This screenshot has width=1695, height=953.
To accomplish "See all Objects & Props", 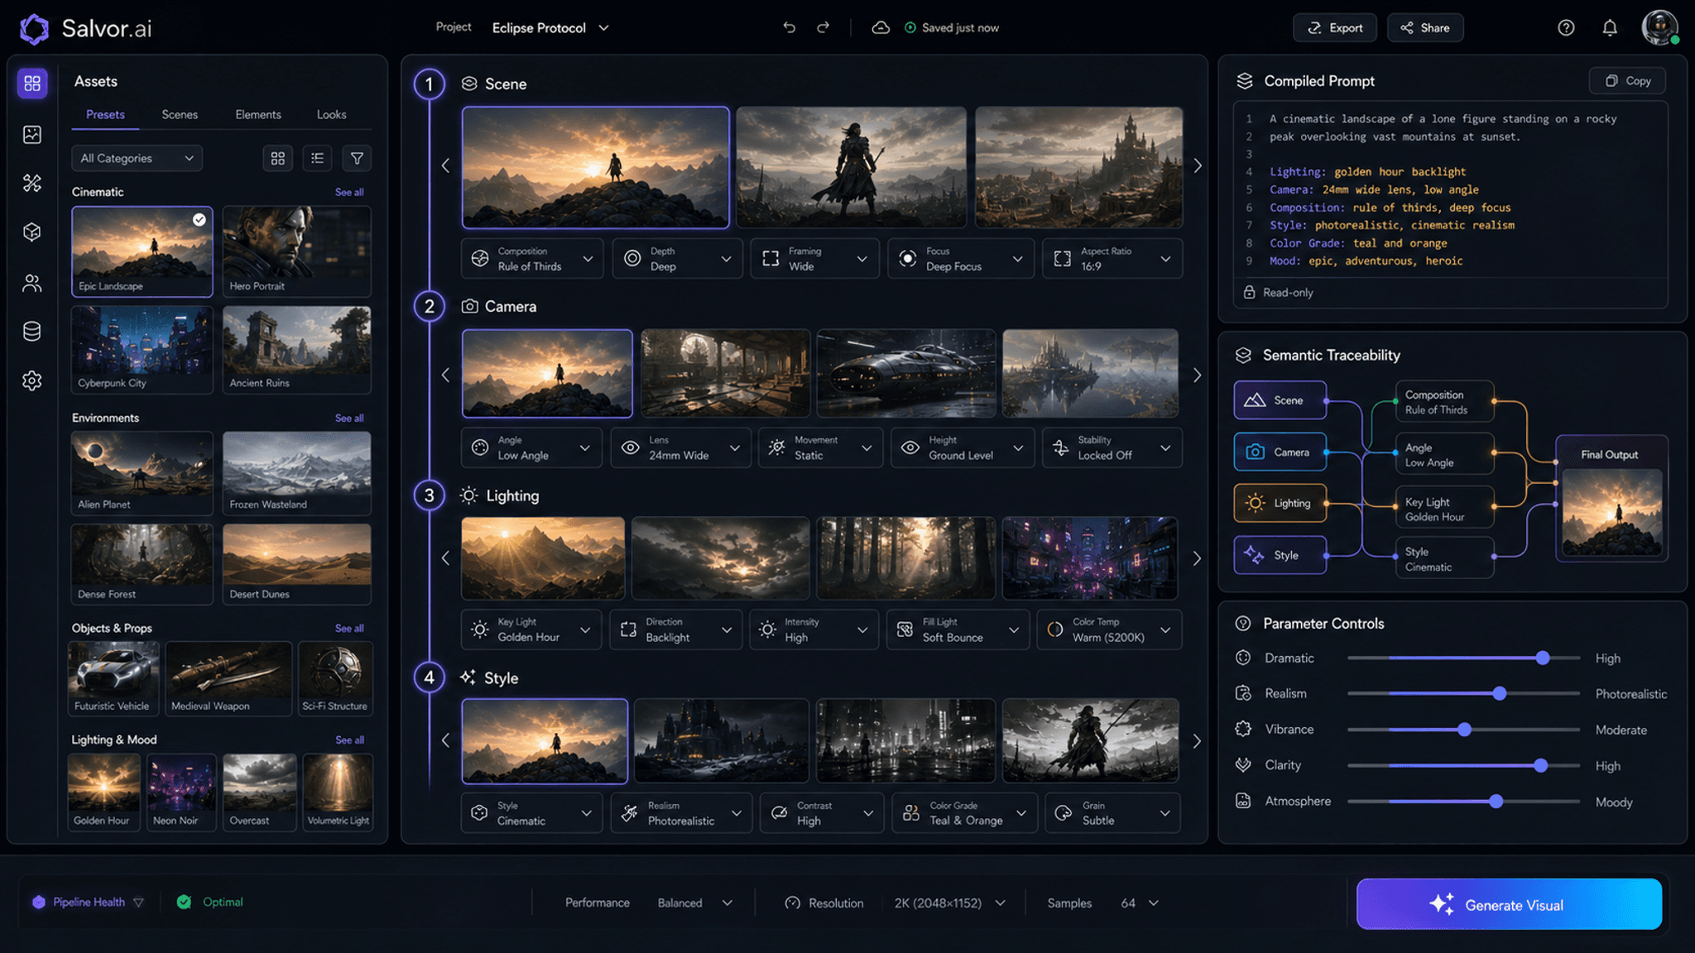I will pyautogui.click(x=349, y=628).
